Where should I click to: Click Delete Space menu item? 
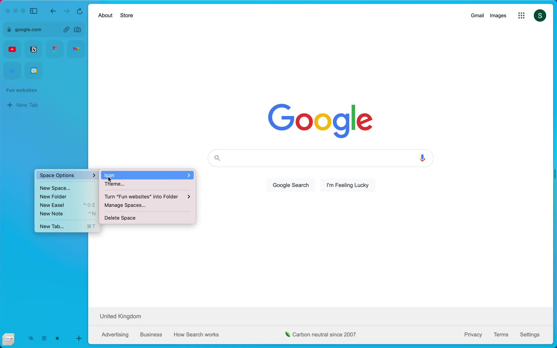(x=120, y=218)
